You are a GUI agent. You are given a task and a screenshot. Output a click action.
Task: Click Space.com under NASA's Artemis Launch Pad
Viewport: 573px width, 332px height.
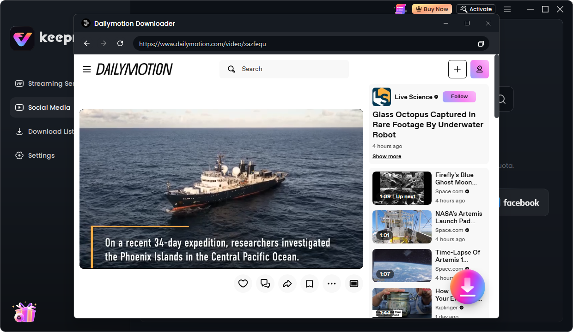[449, 230]
